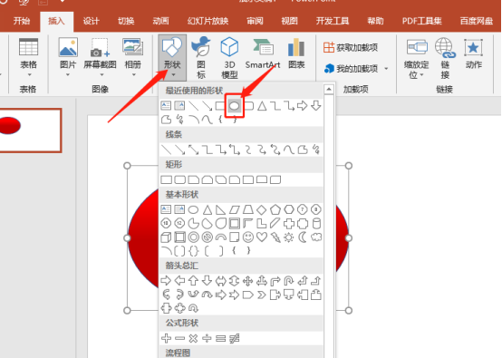
Task: Expand the 表格 dropdown arrow
Action: [x=30, y=75]
